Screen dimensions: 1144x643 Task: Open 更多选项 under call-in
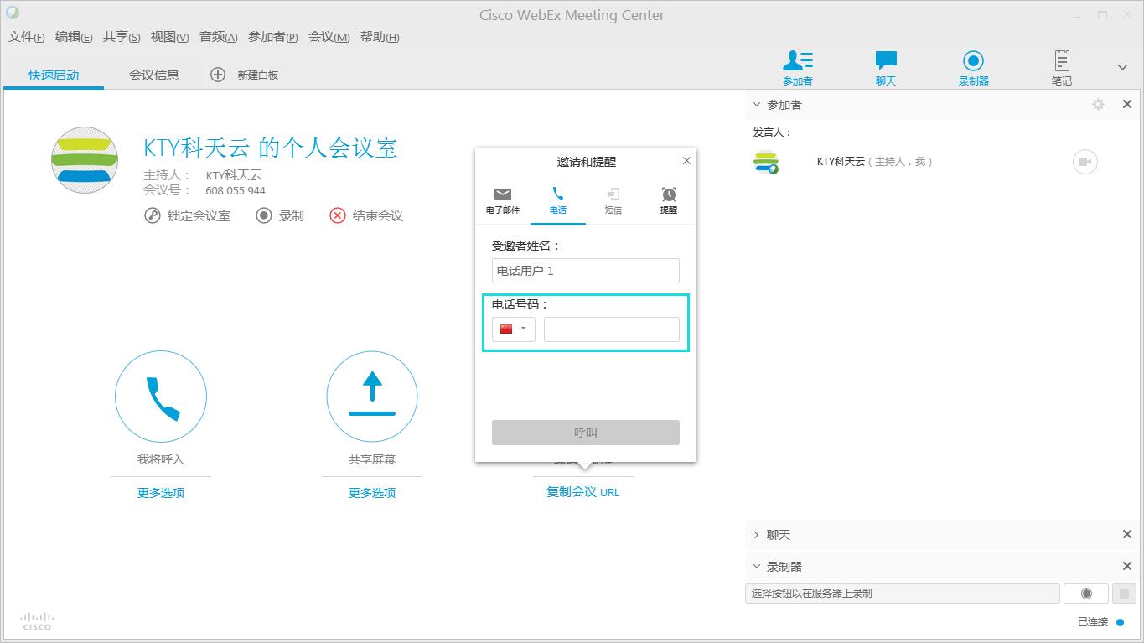[161, 493]
